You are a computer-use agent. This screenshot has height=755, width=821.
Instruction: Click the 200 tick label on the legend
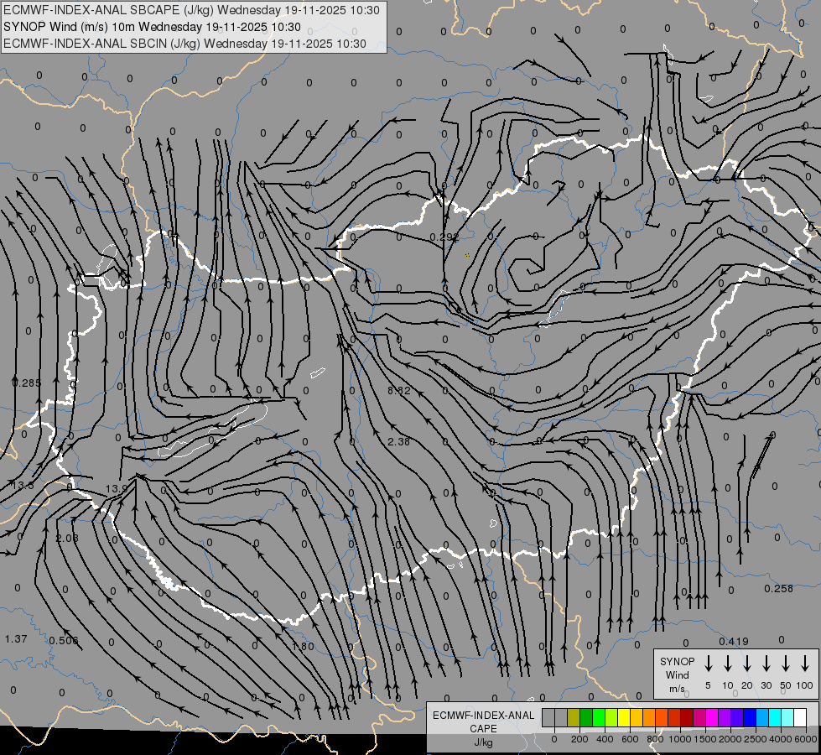coord(579,739)
